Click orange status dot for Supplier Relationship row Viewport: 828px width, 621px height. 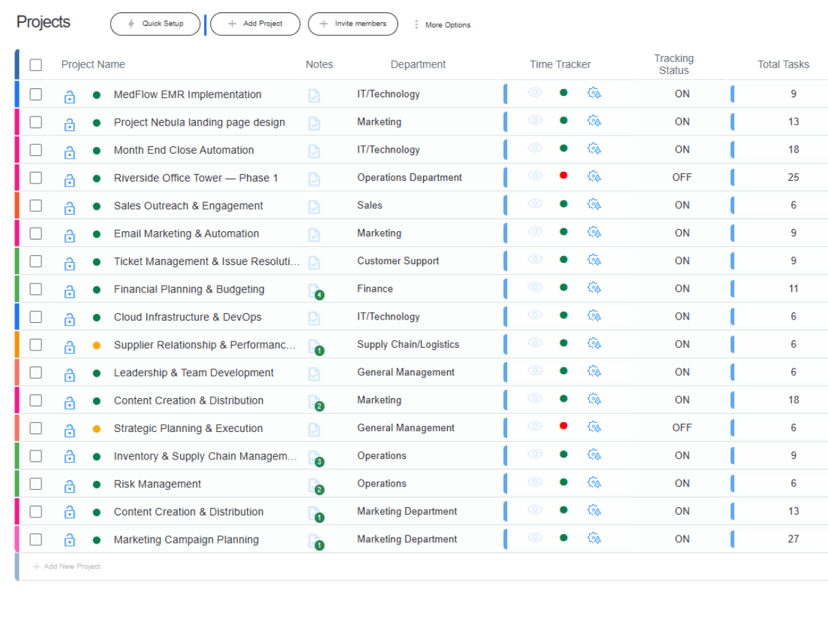(x=97, y=345)
